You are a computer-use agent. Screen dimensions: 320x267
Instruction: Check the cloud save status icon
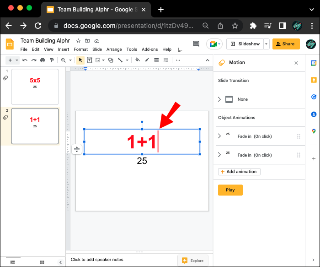tap(96, 41)
